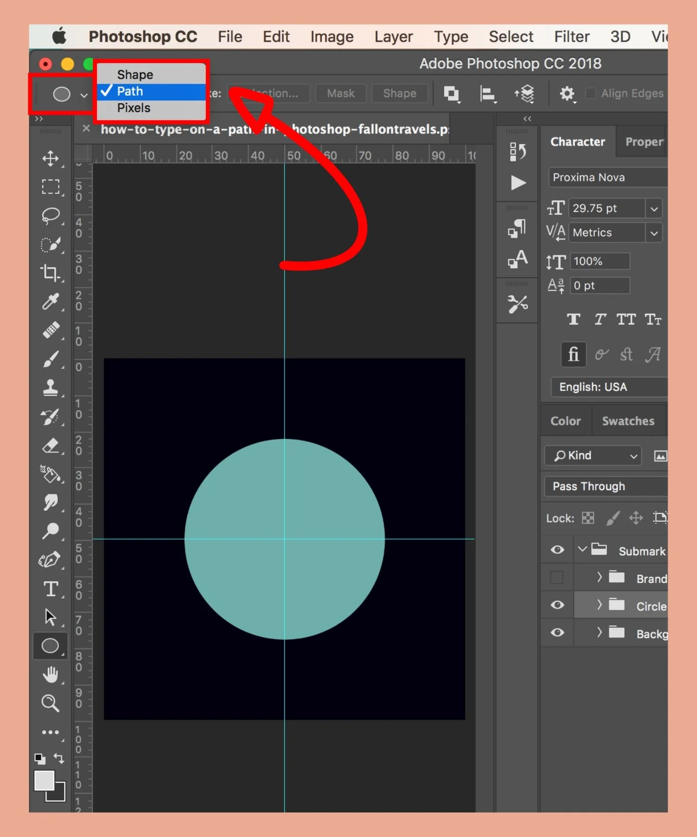Select the Rectangular Marquee tool
Image resolution: width=697 pixels, height=837 pixels.
51,187
